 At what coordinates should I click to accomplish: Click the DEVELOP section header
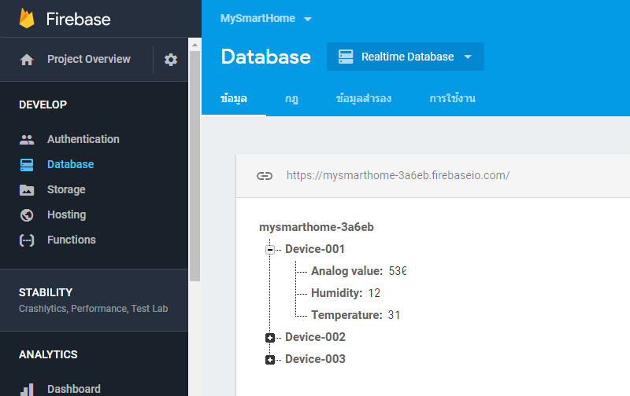(43, 104)
